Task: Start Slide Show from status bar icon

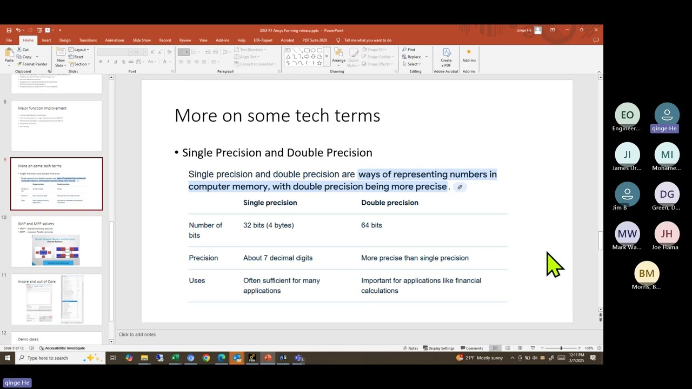Action: [533, 348]
